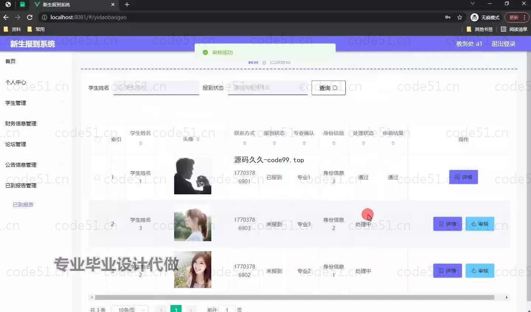Open 详情 for 学生姓名1 row
The height and width of the screenshot is (312, 531).
coord(464,177)
